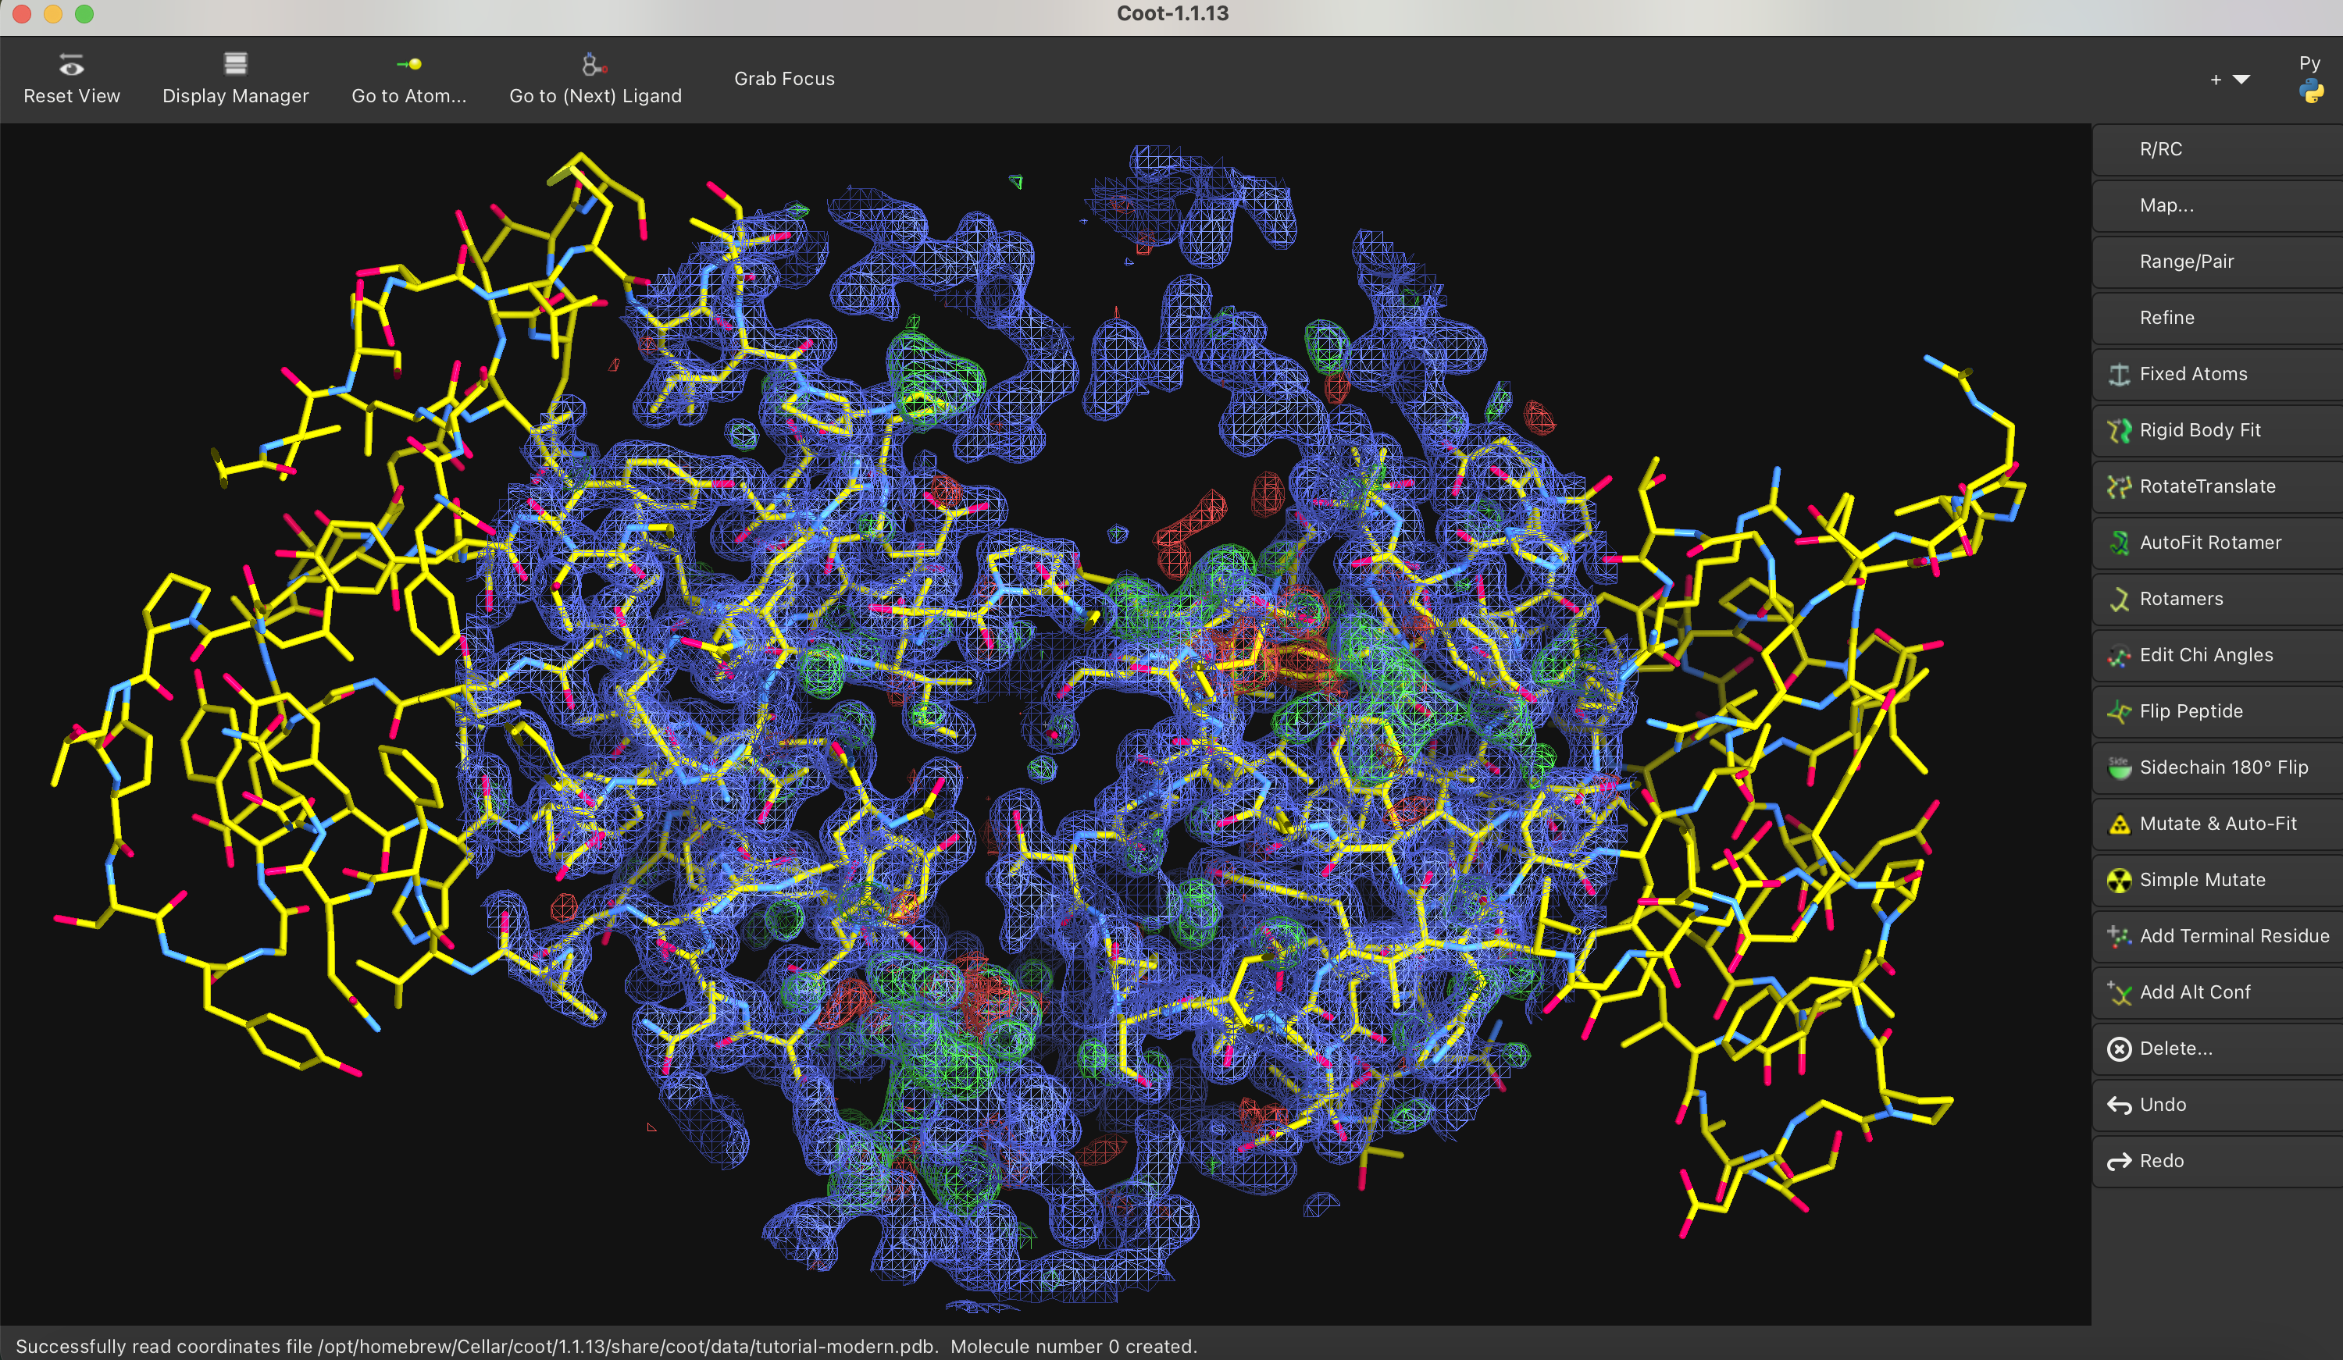Open the Python scripting icon
The width and height of the screenshot is (2343, 1360).
(2310, 91)
